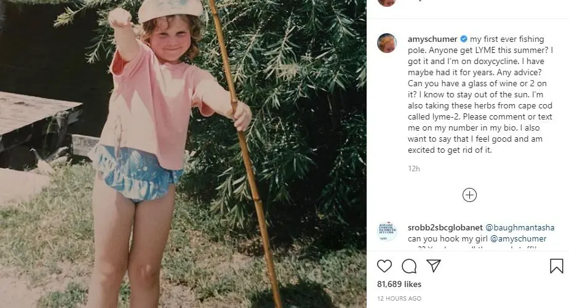Click the blue verified badge beside amyschumer
569x308 pixels.
click(464, 39)
